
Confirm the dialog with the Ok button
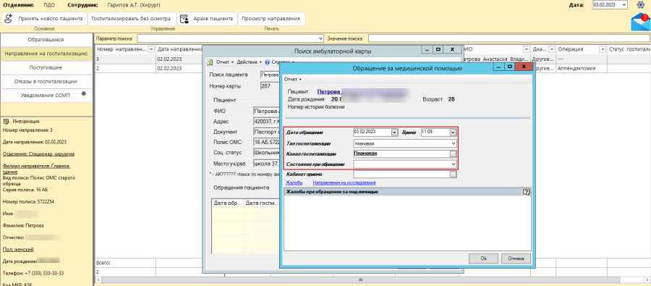click(x=483, y=258)
